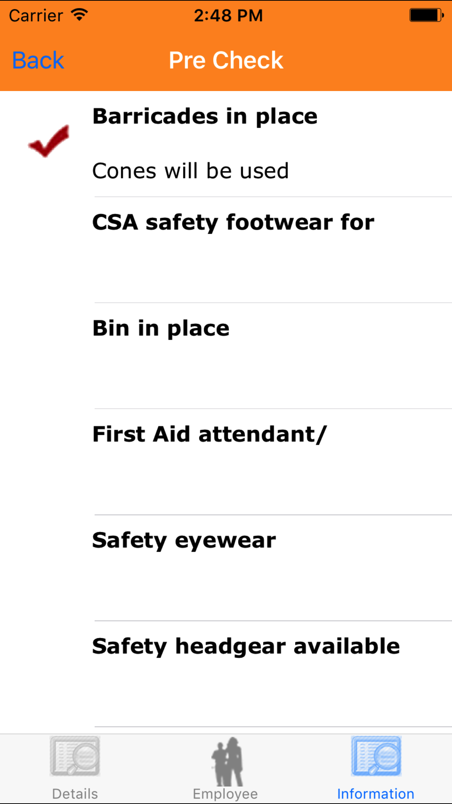Tap the CSA safety footwear row
Image resolution: width=452 pixels, height=804 pixels.
click(233, 250)
